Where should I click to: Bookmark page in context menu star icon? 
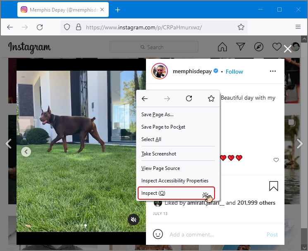211,98
